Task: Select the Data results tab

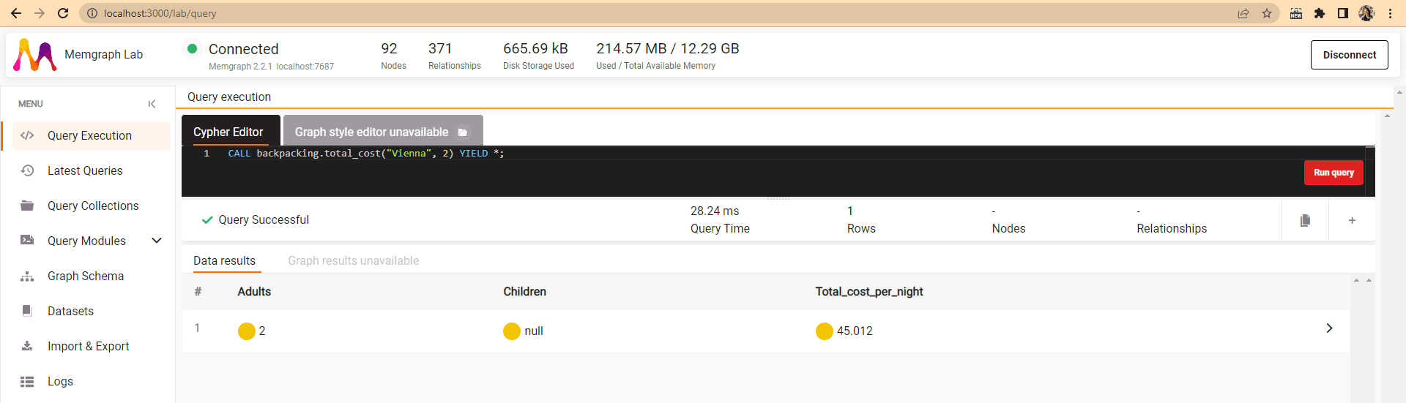Action: click(x=224, y=260)
